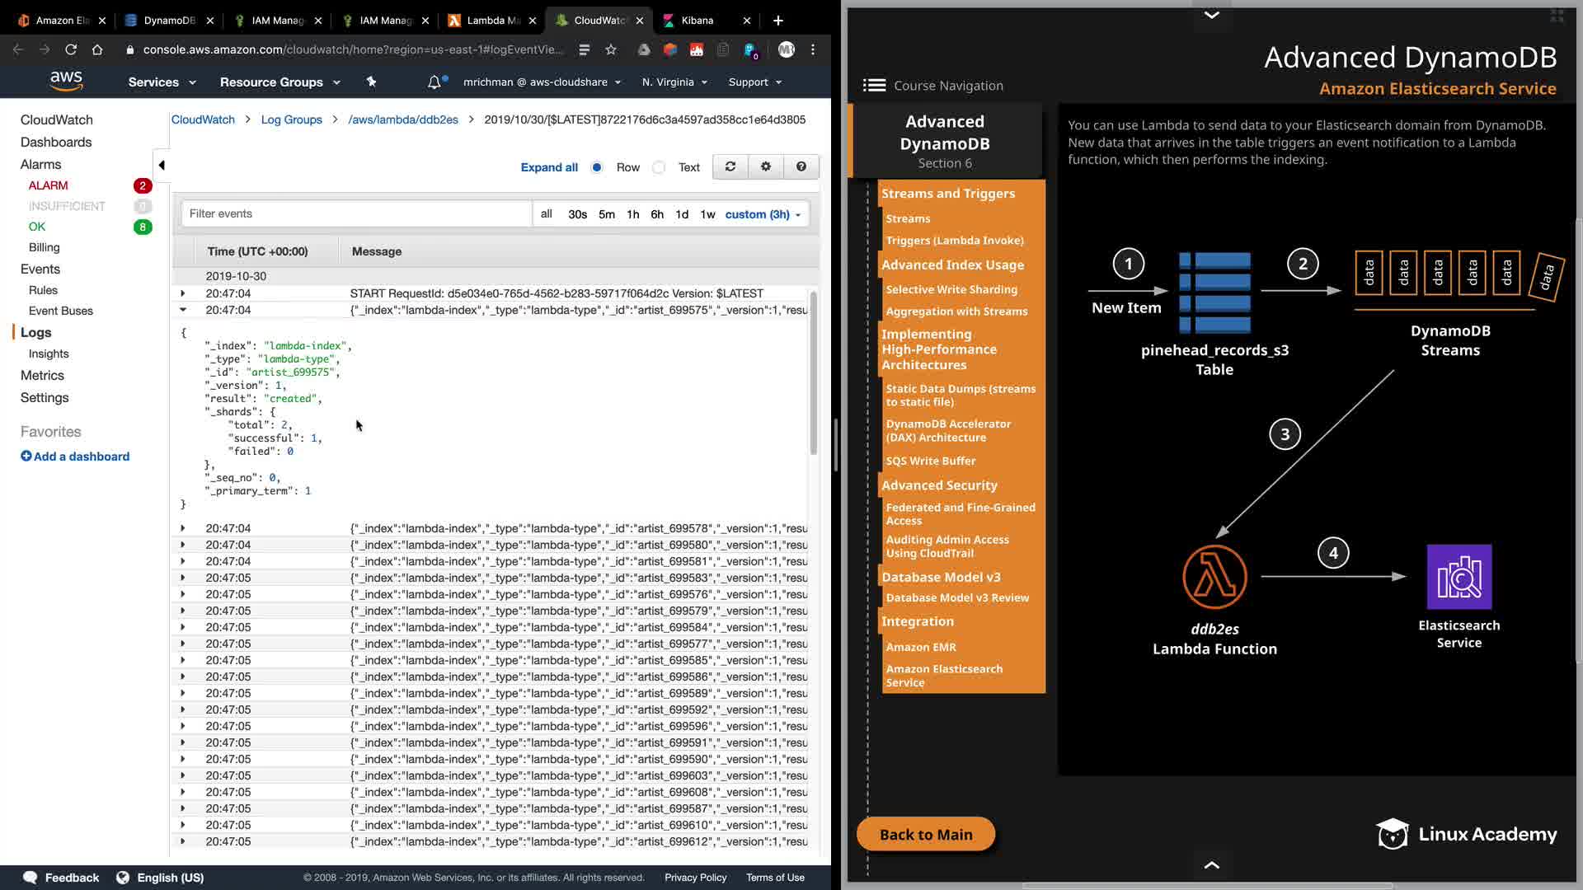Open Insights in the CloudWatch sidebar
Screen dimensions: 1583x890
49,354
